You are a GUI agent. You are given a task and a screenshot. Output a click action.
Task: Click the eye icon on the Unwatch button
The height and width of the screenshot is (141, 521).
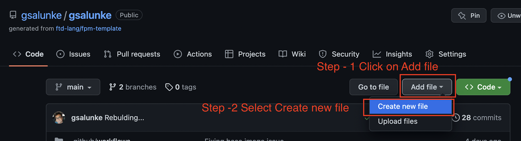pyautogui.click(x=501, y=16)
